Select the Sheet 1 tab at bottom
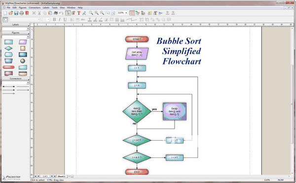This screenshot has height=183, width=296. [x=61, y=176]
